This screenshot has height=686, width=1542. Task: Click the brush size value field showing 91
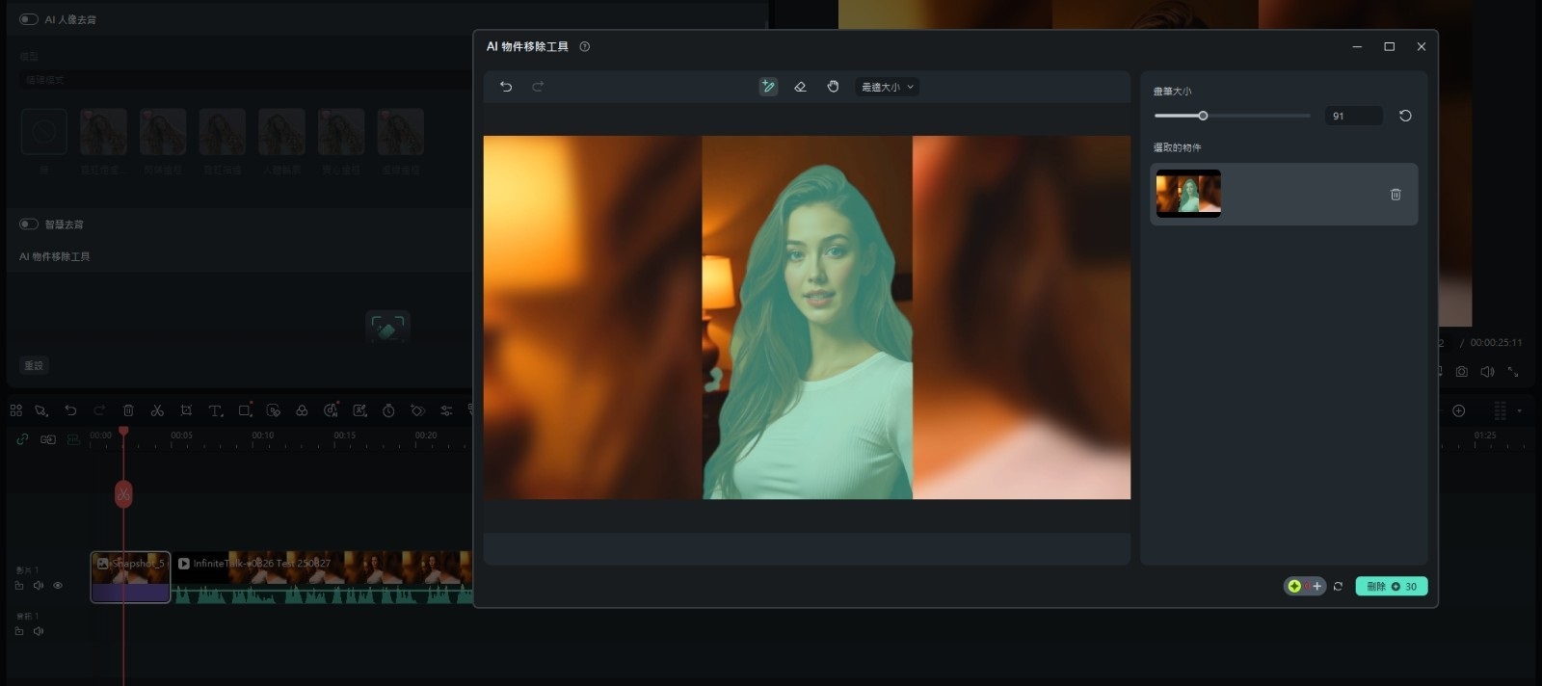pyautogui.click(x=1353, y=116)
